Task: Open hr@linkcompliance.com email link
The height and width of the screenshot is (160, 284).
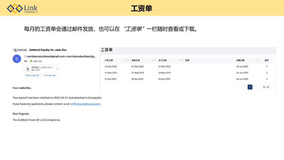Action: [85, 104]
